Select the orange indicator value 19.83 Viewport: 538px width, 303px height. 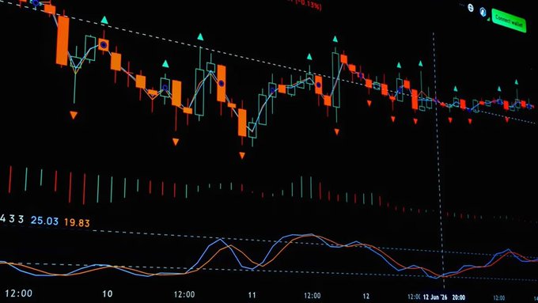coord(77,223)
